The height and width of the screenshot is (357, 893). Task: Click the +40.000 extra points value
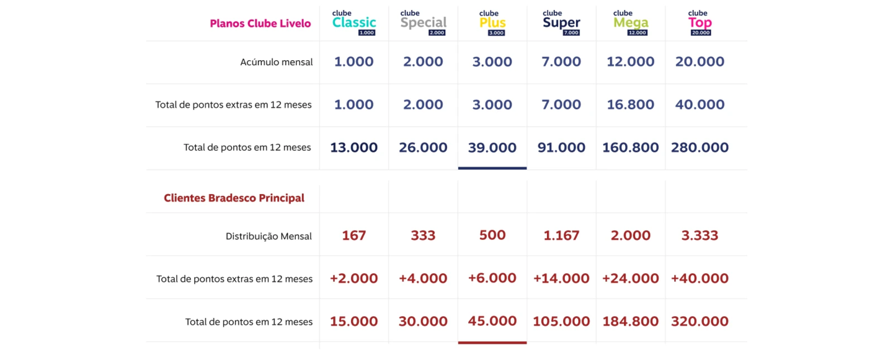(700, 278)
